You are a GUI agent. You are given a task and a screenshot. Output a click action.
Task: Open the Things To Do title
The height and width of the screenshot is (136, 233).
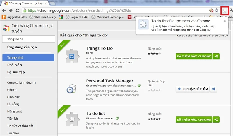tap(99, 48)
